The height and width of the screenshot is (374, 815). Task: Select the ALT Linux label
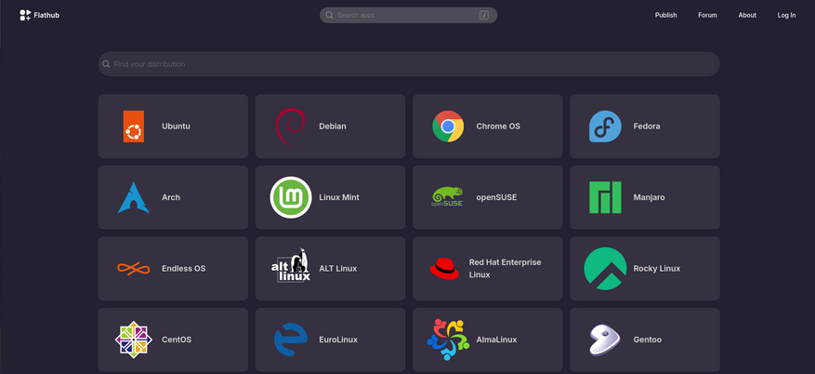[x=338, y=269]
